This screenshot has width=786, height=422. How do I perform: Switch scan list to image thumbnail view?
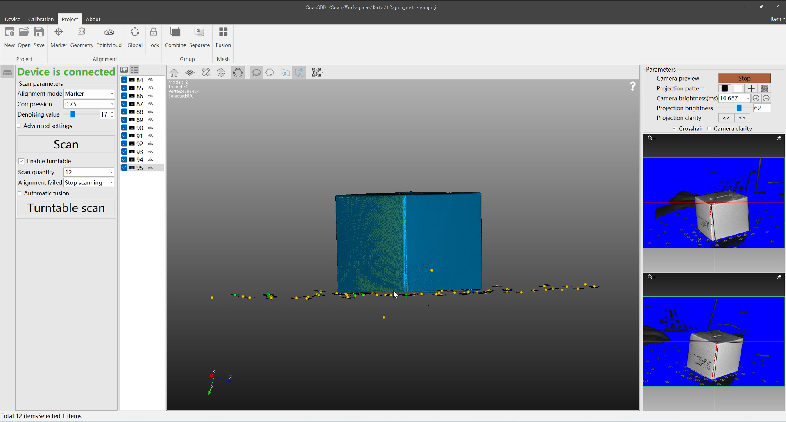click(124, 70)
